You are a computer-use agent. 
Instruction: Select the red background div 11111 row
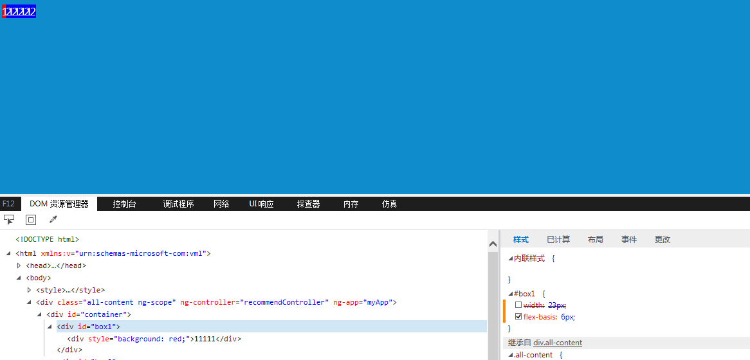pyautogui.click(x=154, y=339)
